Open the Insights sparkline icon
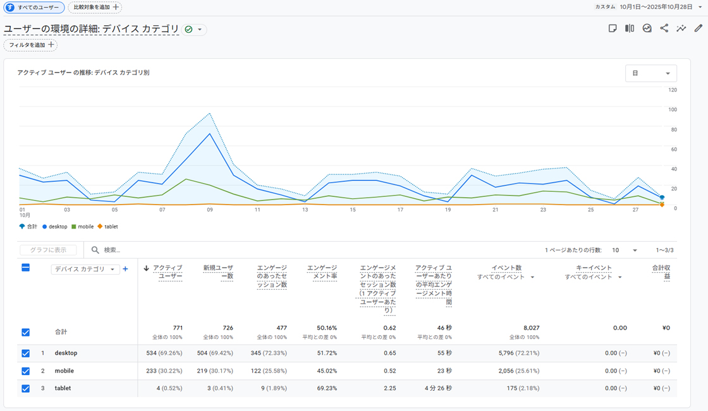This screenshot has width=708, height=411. [x=681, y=28]
